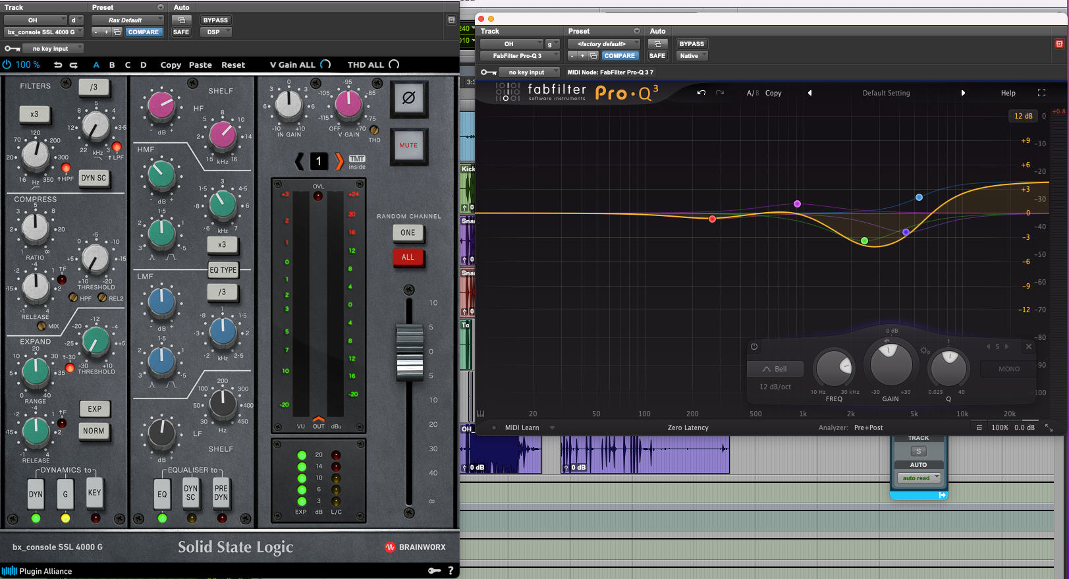Open Rax Default preset dropdown
Viewport: 1069px width, 579px height.
(x=128, y=20)
